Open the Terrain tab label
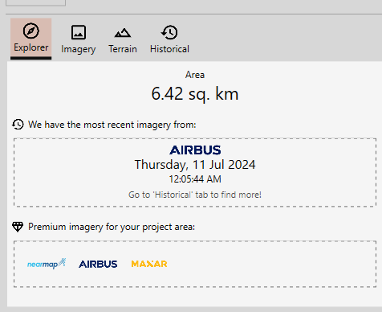Screen dimensions: 382x312 pos(123,49)
